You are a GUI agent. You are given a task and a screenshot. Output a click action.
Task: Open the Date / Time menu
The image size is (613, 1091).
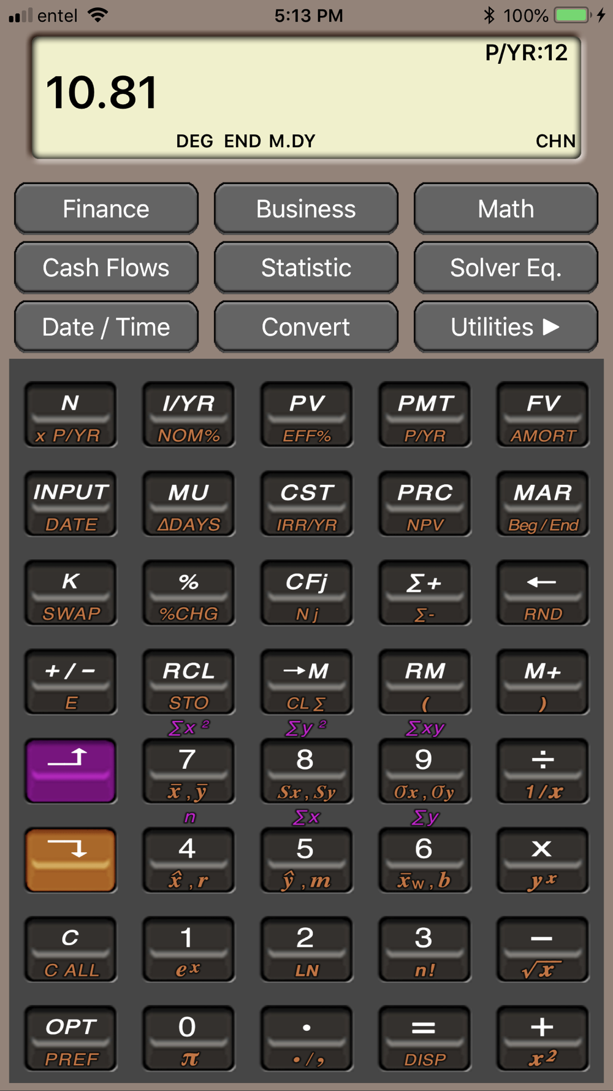(106, 327)
